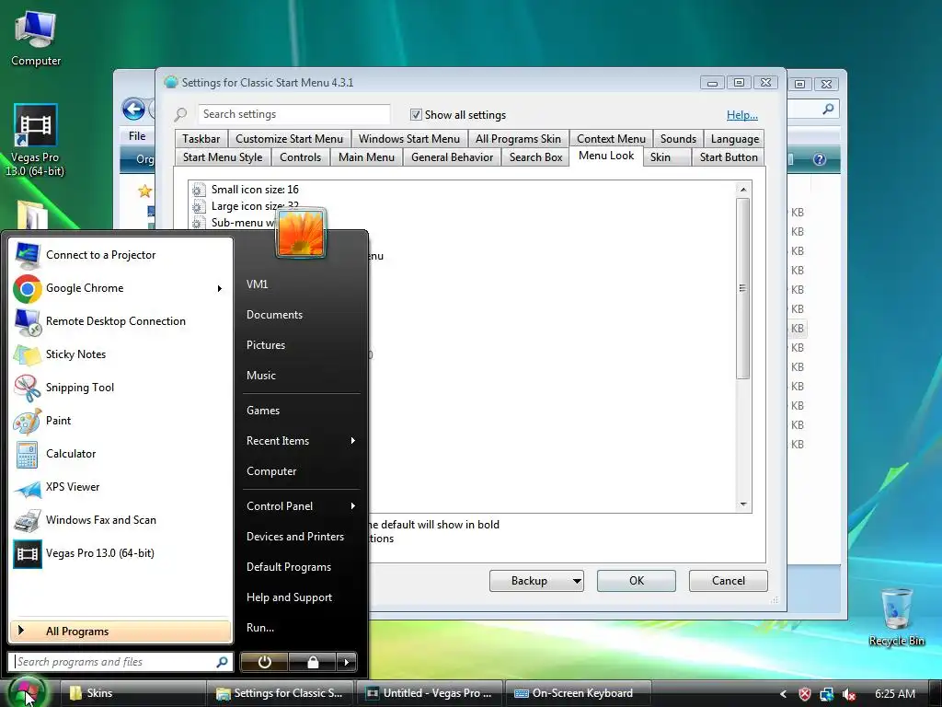Image resolution: width=942 pixels, height=707 pixels.
Task: Open Documents from start menu
Action: coord(274,315)
